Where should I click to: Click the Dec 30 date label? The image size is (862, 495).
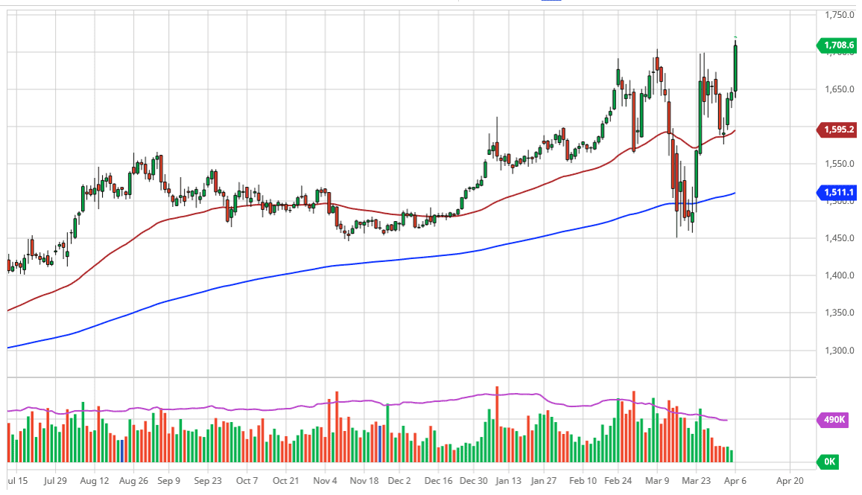pos(473,481)
